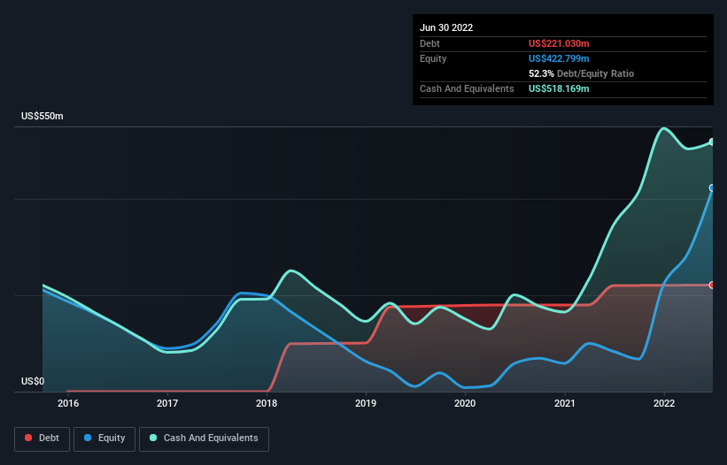Click the Equity label in the tooltip
This screenshot has height=465, width=727.
[433, 58]
